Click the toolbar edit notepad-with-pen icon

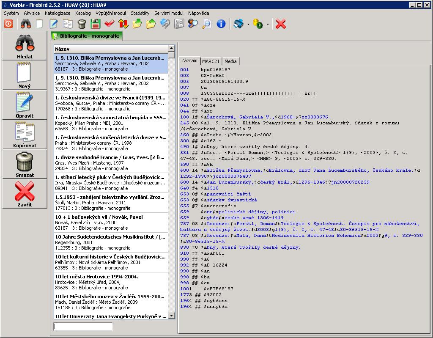click(x=54, y=24)
